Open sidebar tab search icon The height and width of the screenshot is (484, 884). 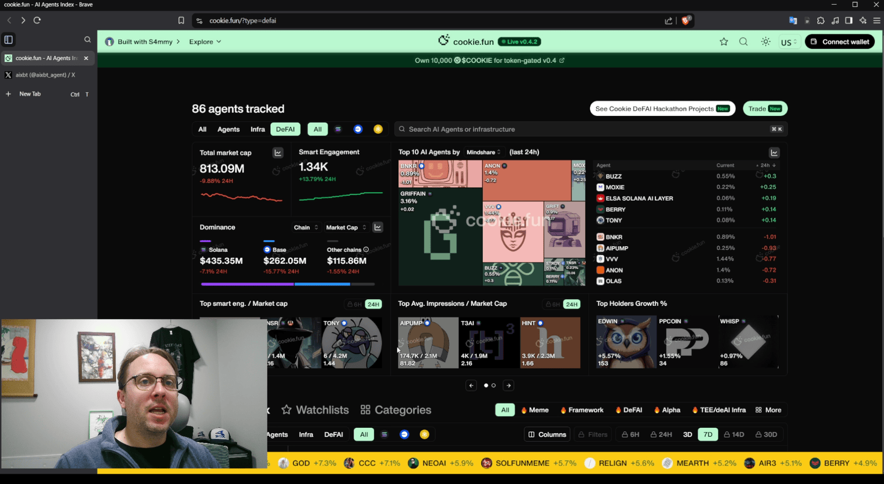pos(87,40)
